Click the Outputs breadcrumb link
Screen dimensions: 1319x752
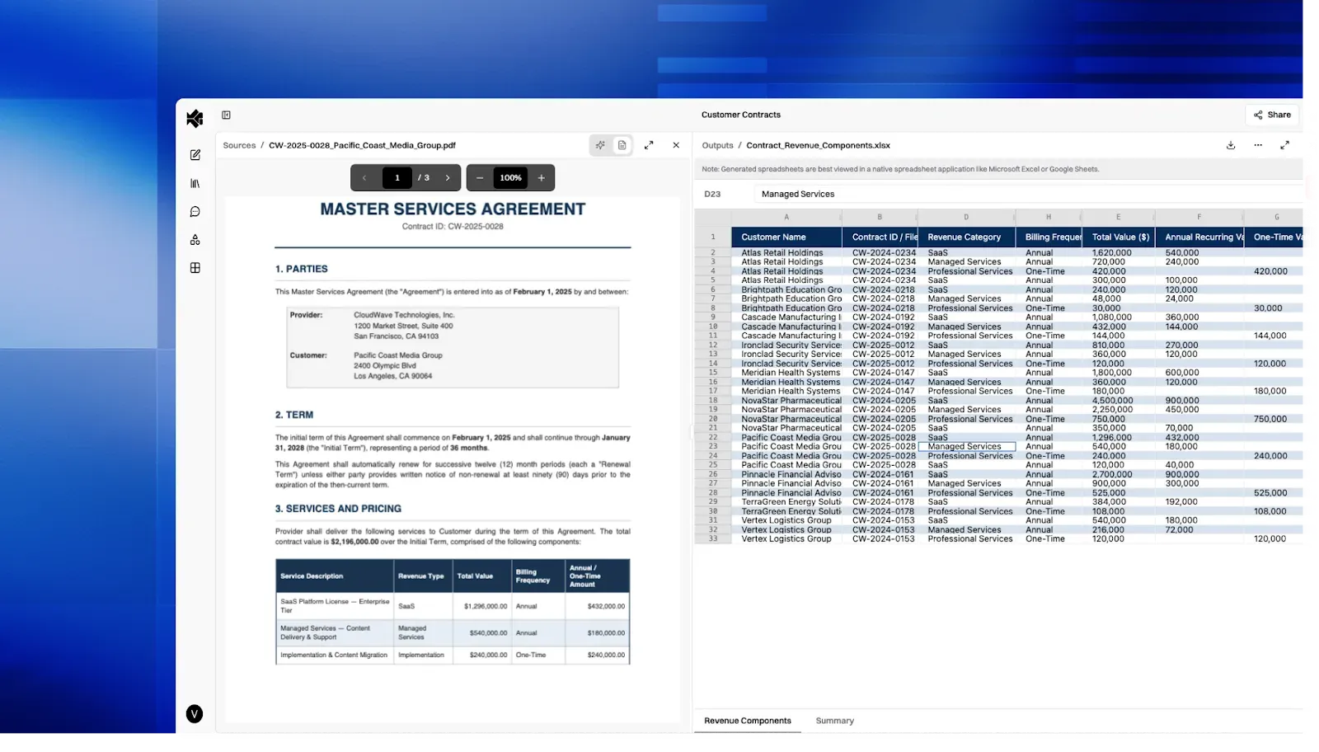click(717, 145)
